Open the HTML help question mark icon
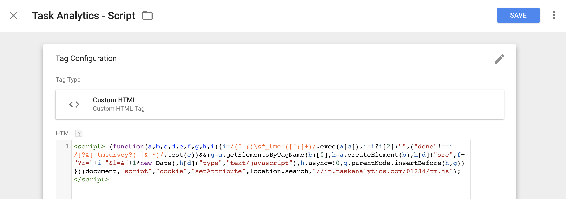The image size is (566, 199). click(x=79, y=133)
